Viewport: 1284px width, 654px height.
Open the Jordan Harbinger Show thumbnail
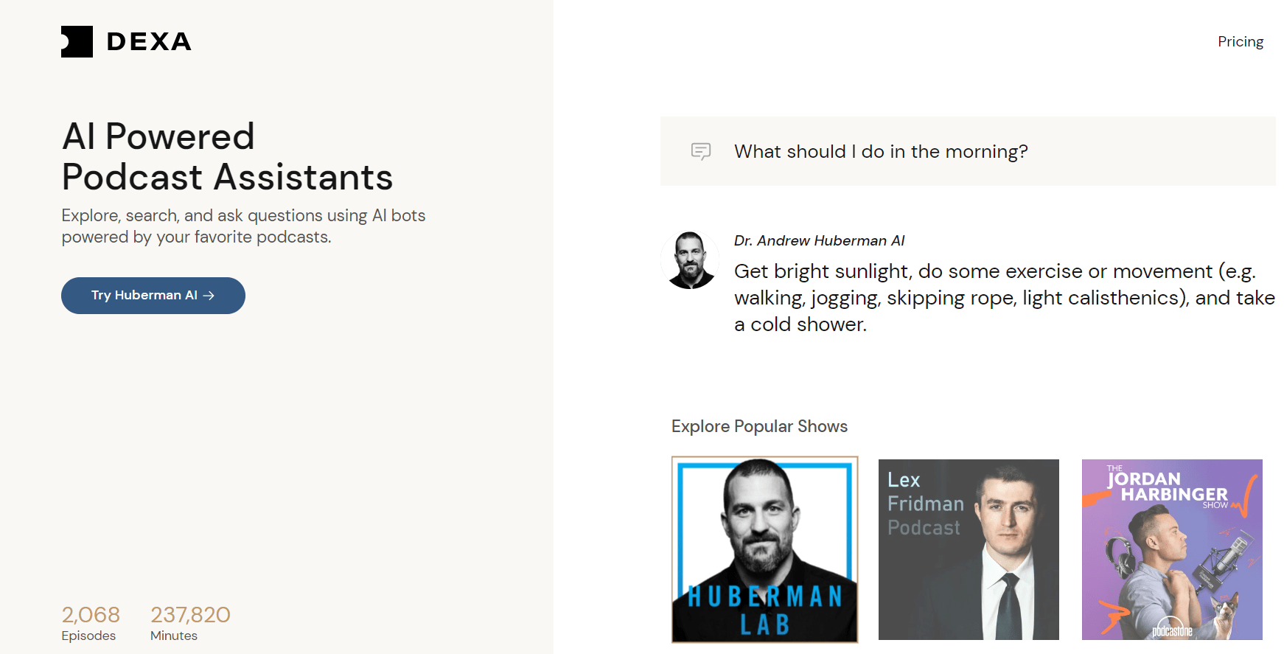[x=1172, y=549]
